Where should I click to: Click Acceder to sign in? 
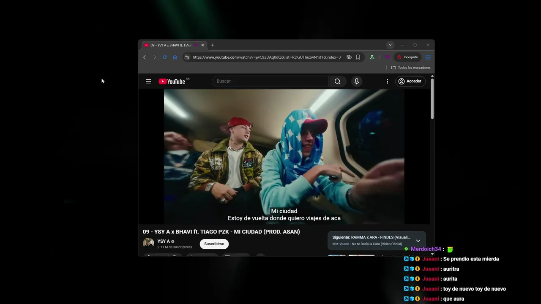pyautogui.click(x=410, y=81)
